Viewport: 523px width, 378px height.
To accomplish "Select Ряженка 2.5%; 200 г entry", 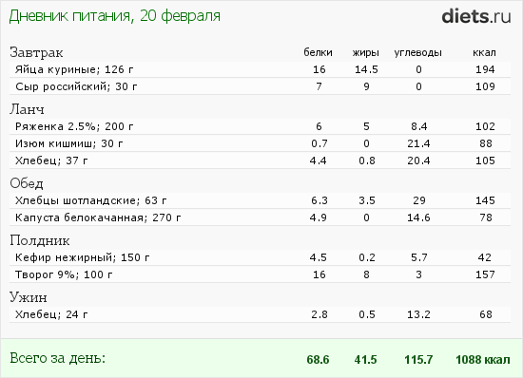I will pos(260,126).
